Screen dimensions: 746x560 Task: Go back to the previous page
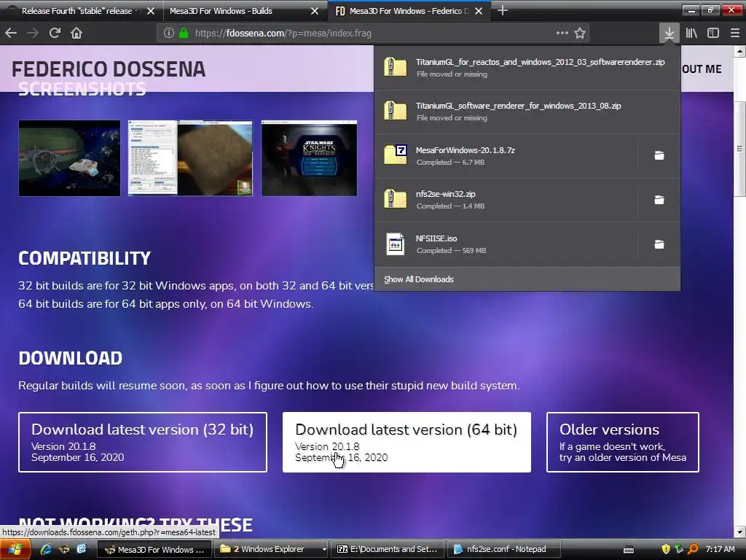[11, 33]
